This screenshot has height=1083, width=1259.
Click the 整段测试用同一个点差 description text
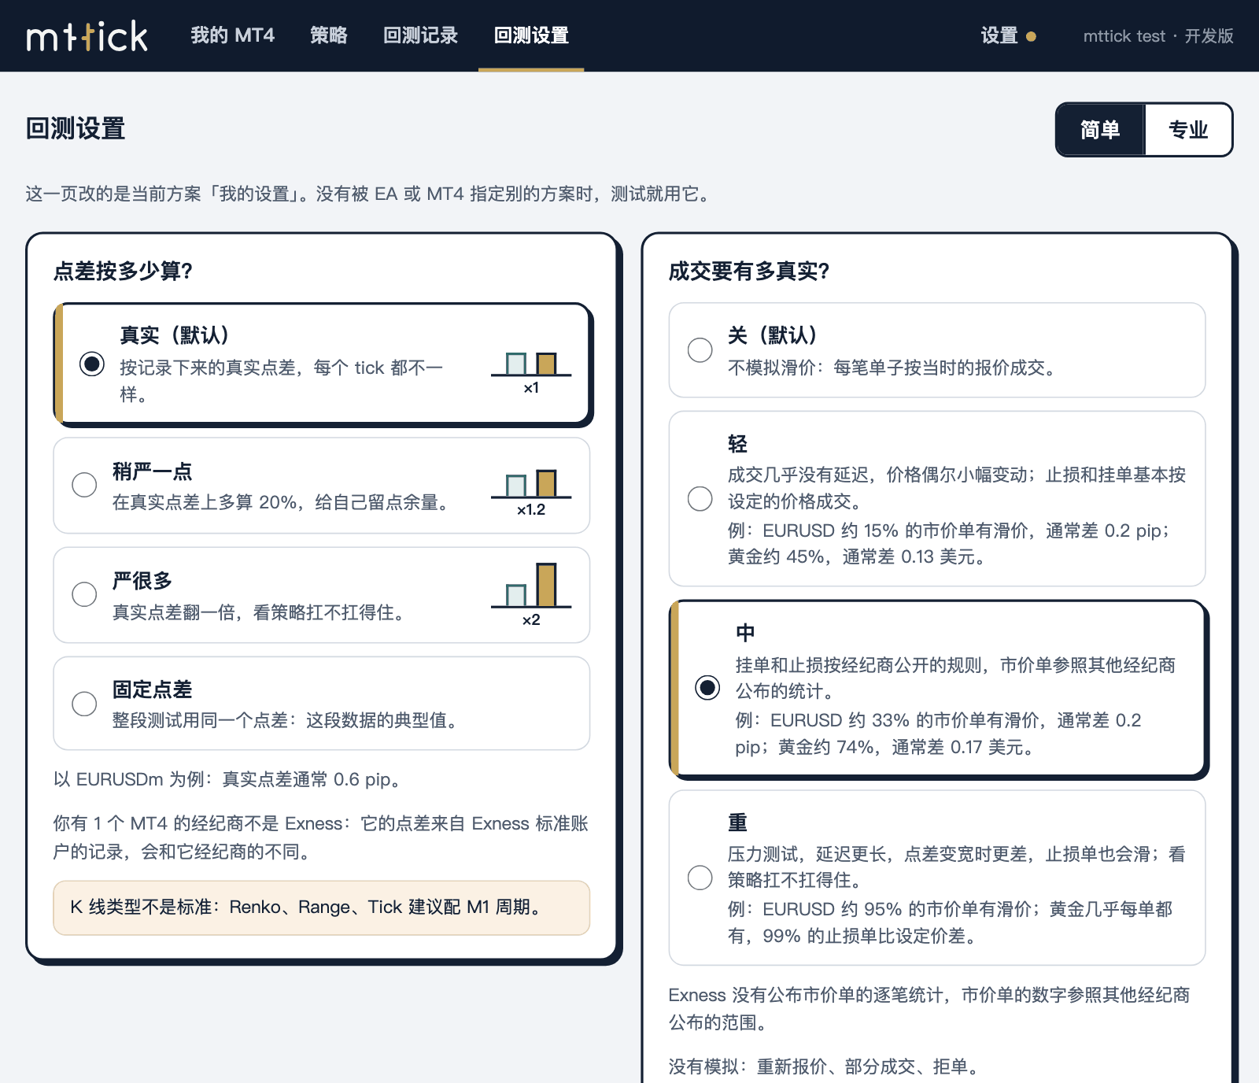click(287, 720)
